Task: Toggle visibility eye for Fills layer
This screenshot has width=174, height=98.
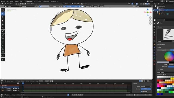Action: coord(15,91)
